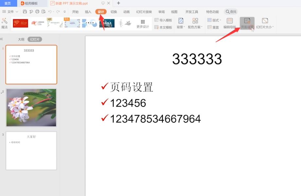Open the 特色功能 ribbon tab
This screenshot has width=301, height=196.
[212, 12]
